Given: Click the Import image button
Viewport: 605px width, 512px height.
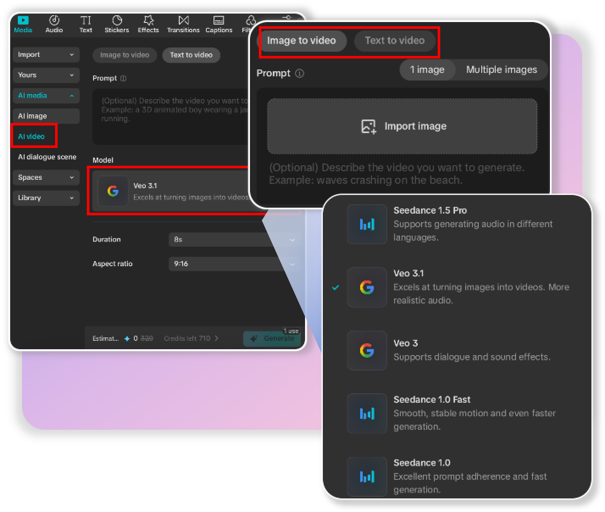Looking at the screenshot, I should (x=402, y=126).
